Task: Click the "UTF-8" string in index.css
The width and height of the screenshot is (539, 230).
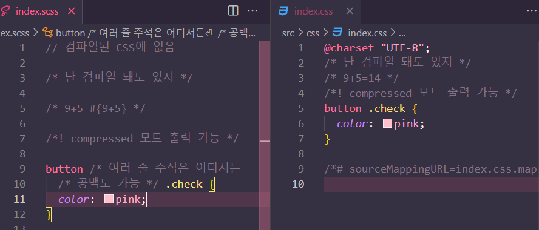Action: [x=402, y=48]
